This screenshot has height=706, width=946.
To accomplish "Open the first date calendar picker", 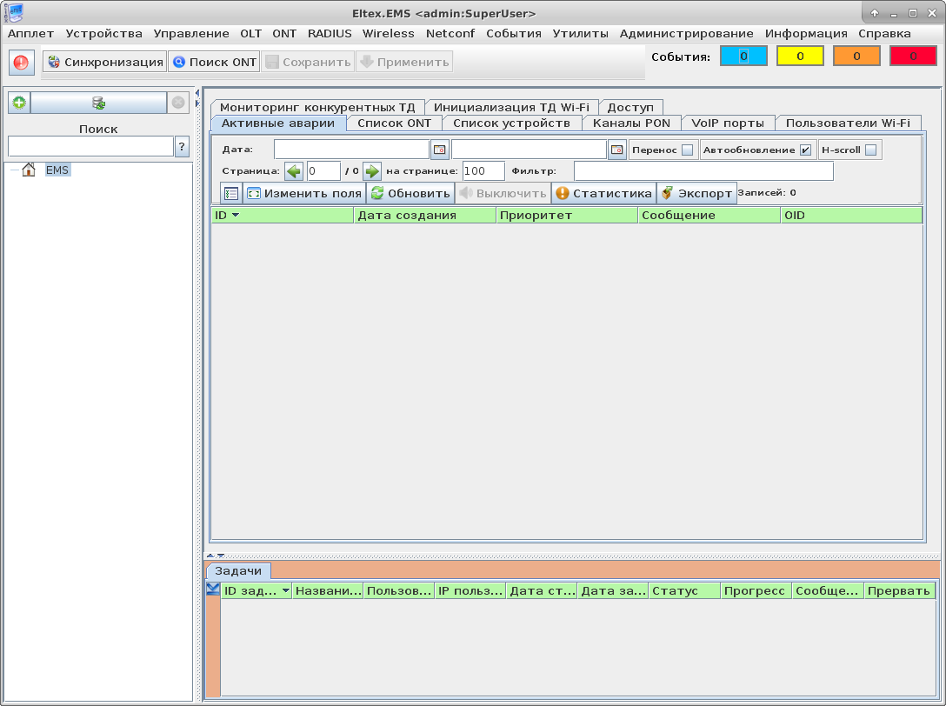I will pyautogui.click(x=440, y=150).
